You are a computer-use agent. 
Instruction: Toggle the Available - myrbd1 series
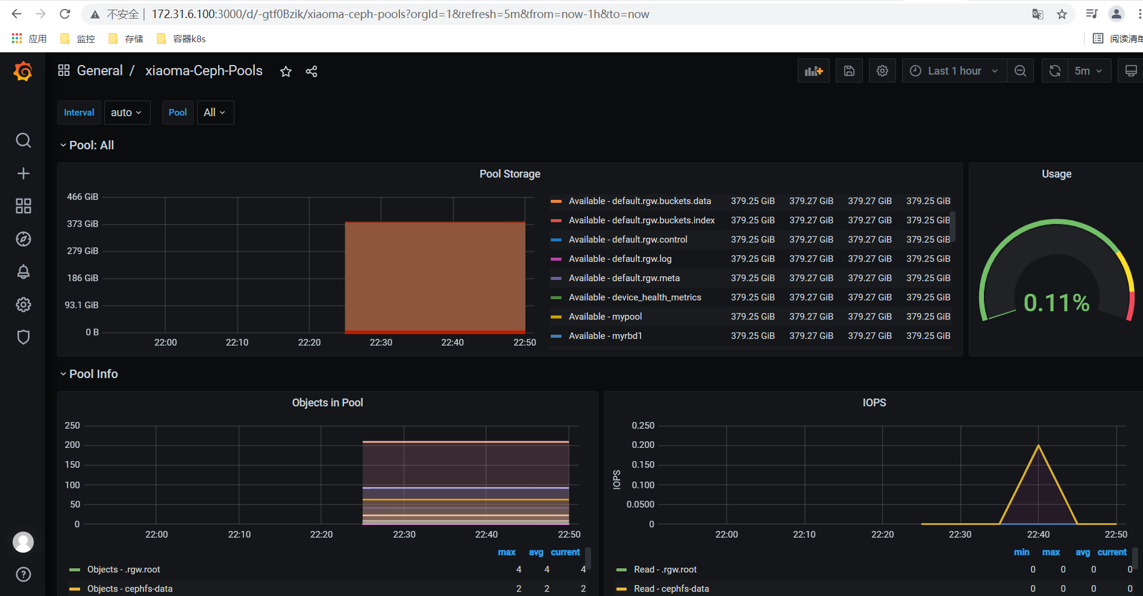[x=605, y=336]
